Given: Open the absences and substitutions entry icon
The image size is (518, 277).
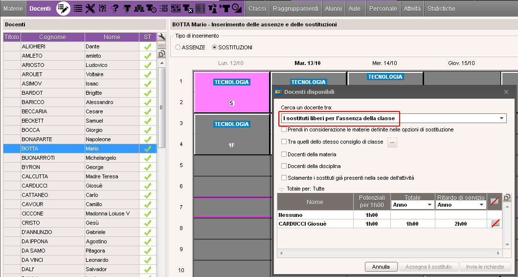Looking at the screenshot, I should tap(63, 9).
